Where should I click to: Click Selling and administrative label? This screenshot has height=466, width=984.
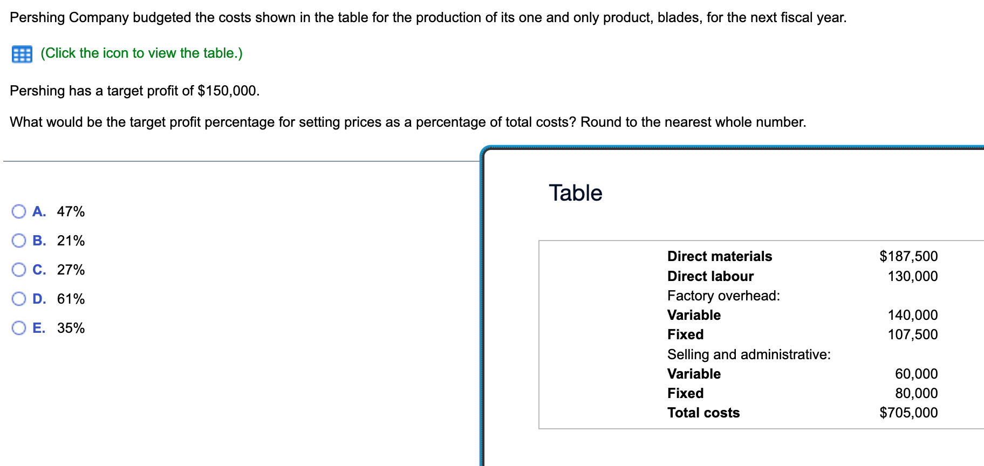tap(749, 354)
